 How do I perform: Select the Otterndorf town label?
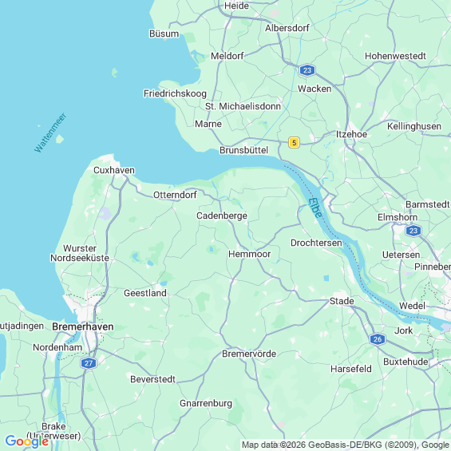tap(175, 195)
